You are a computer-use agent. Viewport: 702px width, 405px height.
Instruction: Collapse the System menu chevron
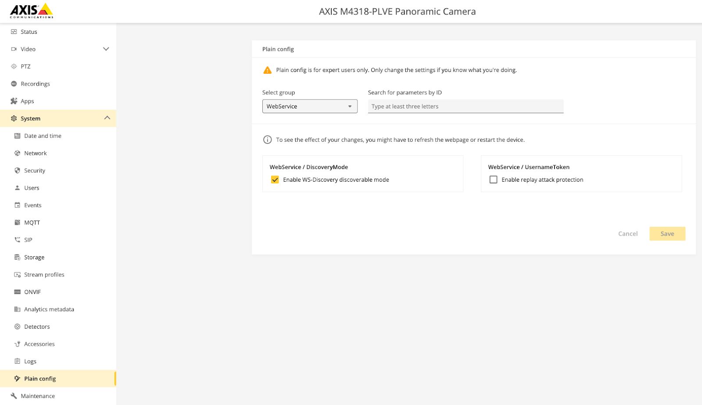107,118
